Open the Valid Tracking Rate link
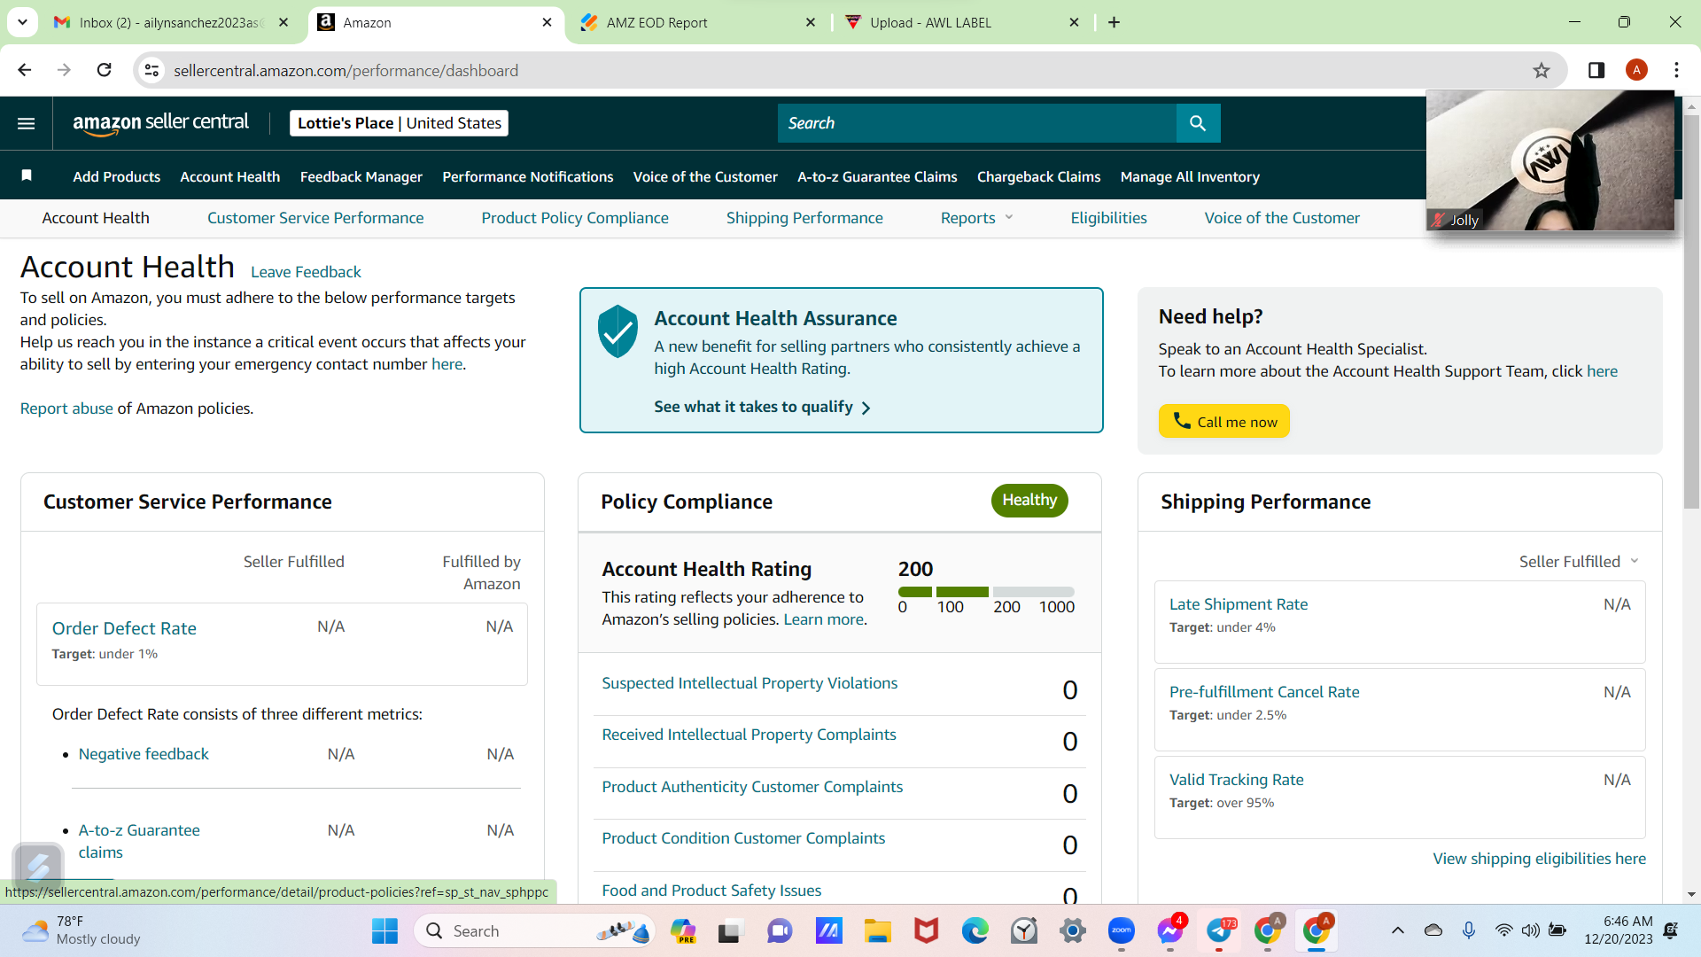The height and width of the screenshot is (957, 1701). click(x=1237, y=780)
